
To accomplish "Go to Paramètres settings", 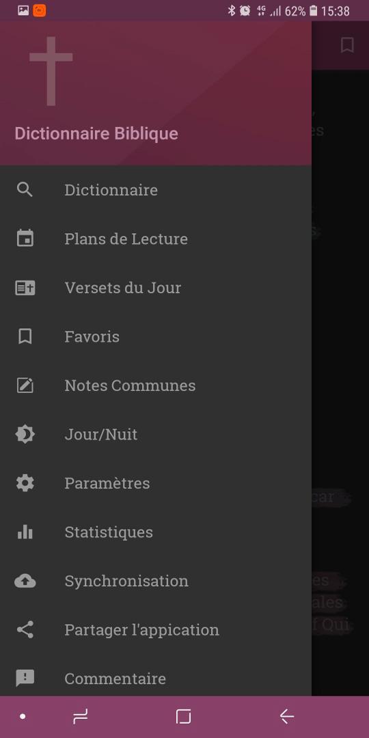I will pyautogui.click(x=156, y=483).
